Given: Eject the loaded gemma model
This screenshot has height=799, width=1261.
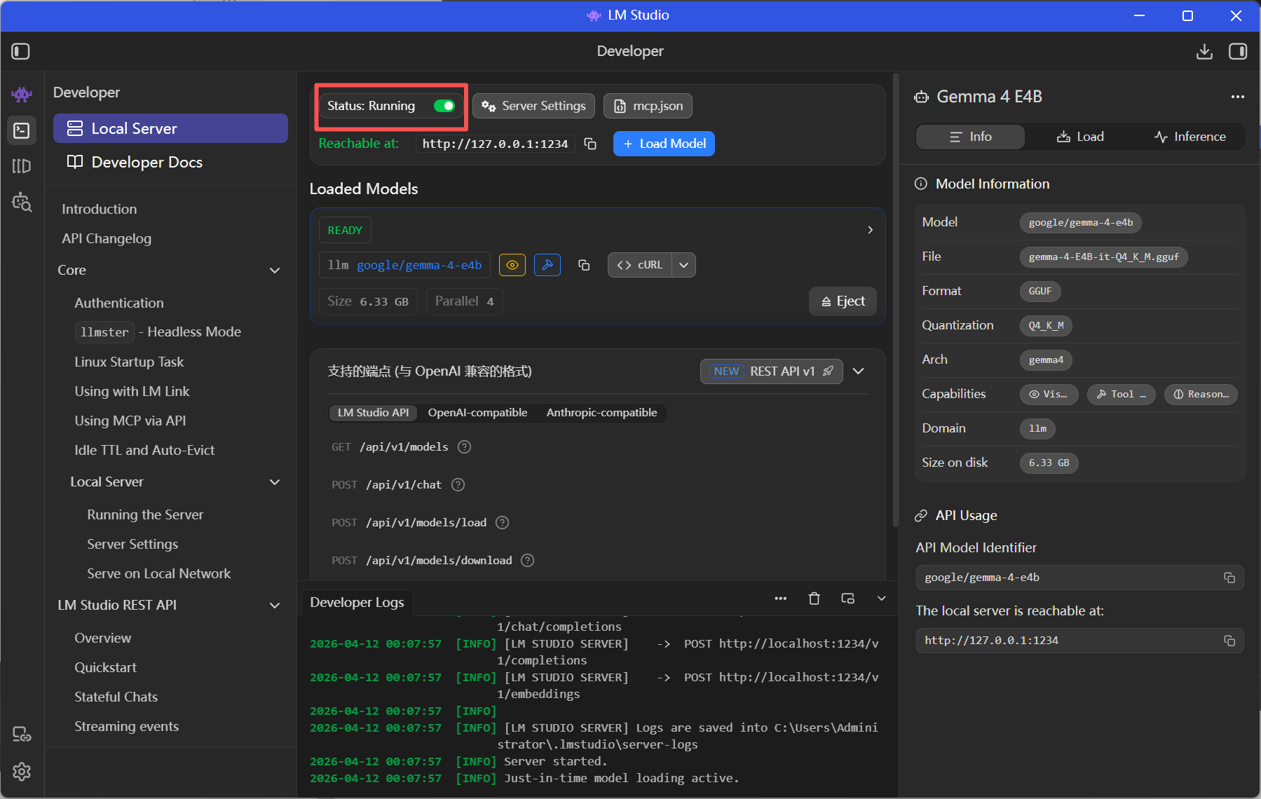Looking at the screenshot, I should [843, 301].
